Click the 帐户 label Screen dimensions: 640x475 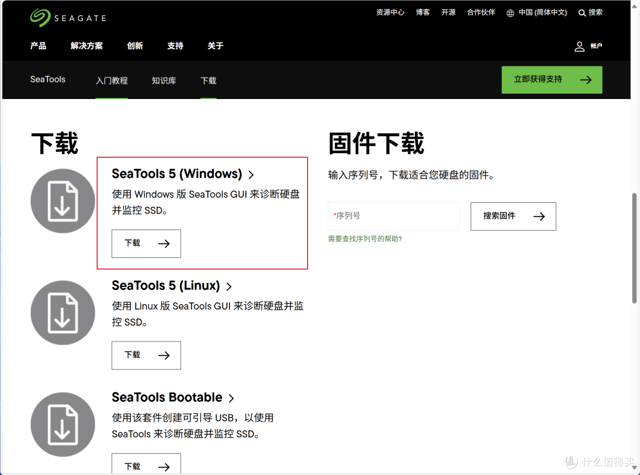tap(596, 46)
